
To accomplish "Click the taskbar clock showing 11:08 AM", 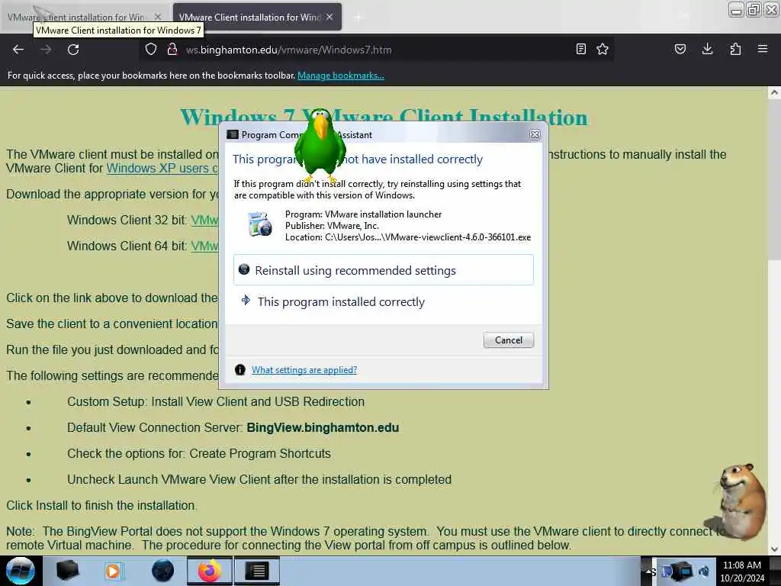I will 742,571.
